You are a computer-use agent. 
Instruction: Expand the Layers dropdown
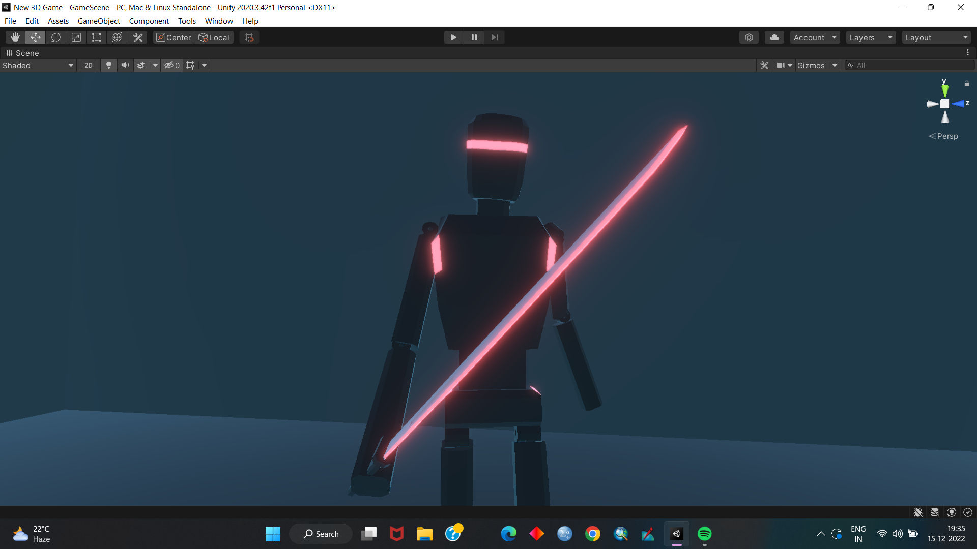(871, 37)
